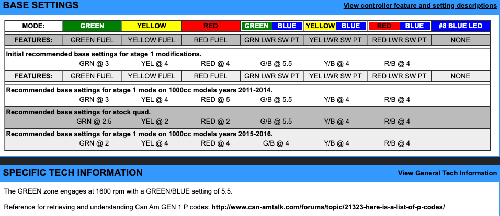500x216 pixels.
Task: Click the SPECIFIC TECH INFORMATION heading
Action: [73, 173]
